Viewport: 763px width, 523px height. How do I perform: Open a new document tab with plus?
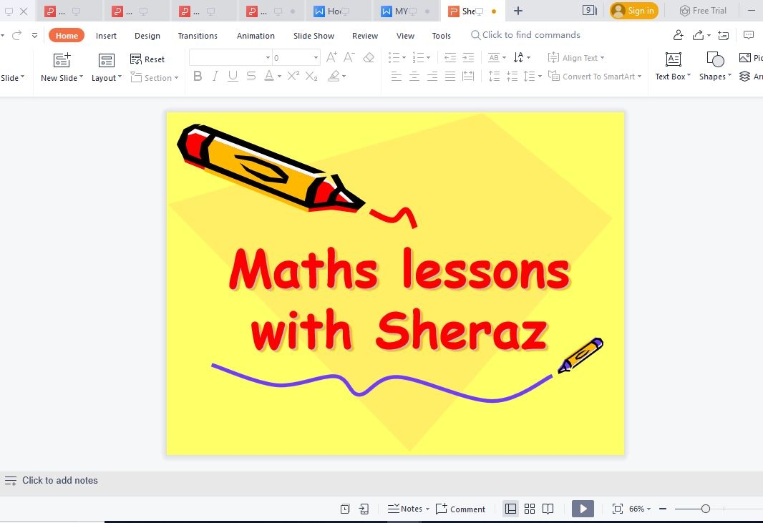pyautogui.click(x=518, y=11)
